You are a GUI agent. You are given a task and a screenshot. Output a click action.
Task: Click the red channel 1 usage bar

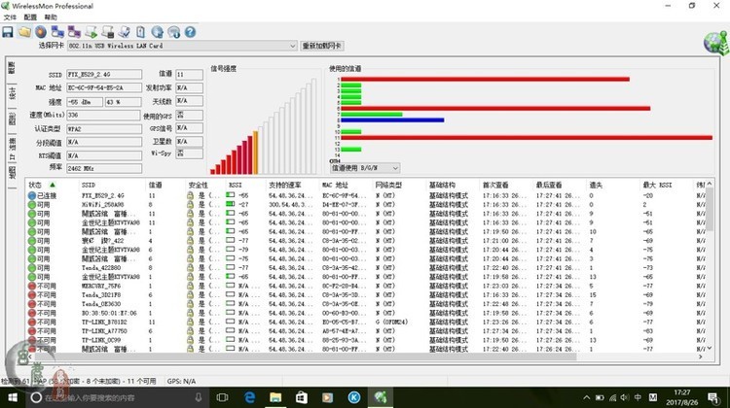(485, 80)
